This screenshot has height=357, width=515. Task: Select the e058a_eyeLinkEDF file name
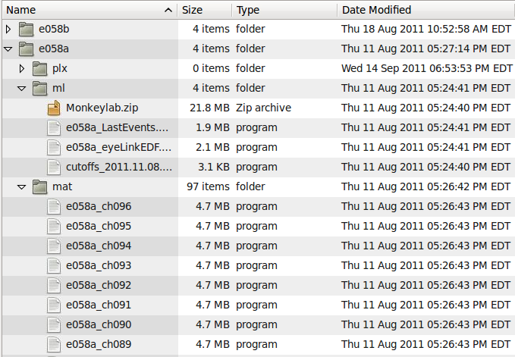pyautogui.click(x=118, y=147)
